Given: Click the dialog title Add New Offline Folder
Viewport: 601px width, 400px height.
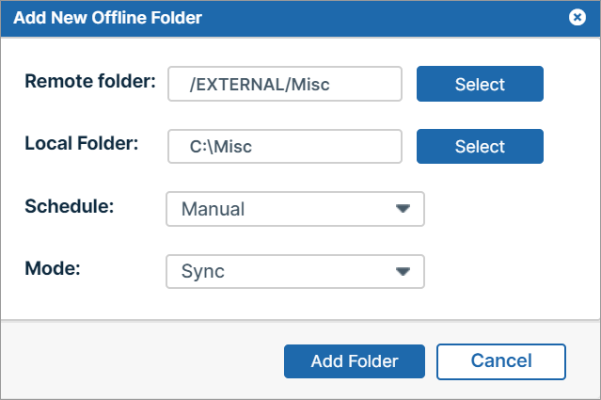Looking at the screenshot, I should pyautogui.click(x=107, y=17).
